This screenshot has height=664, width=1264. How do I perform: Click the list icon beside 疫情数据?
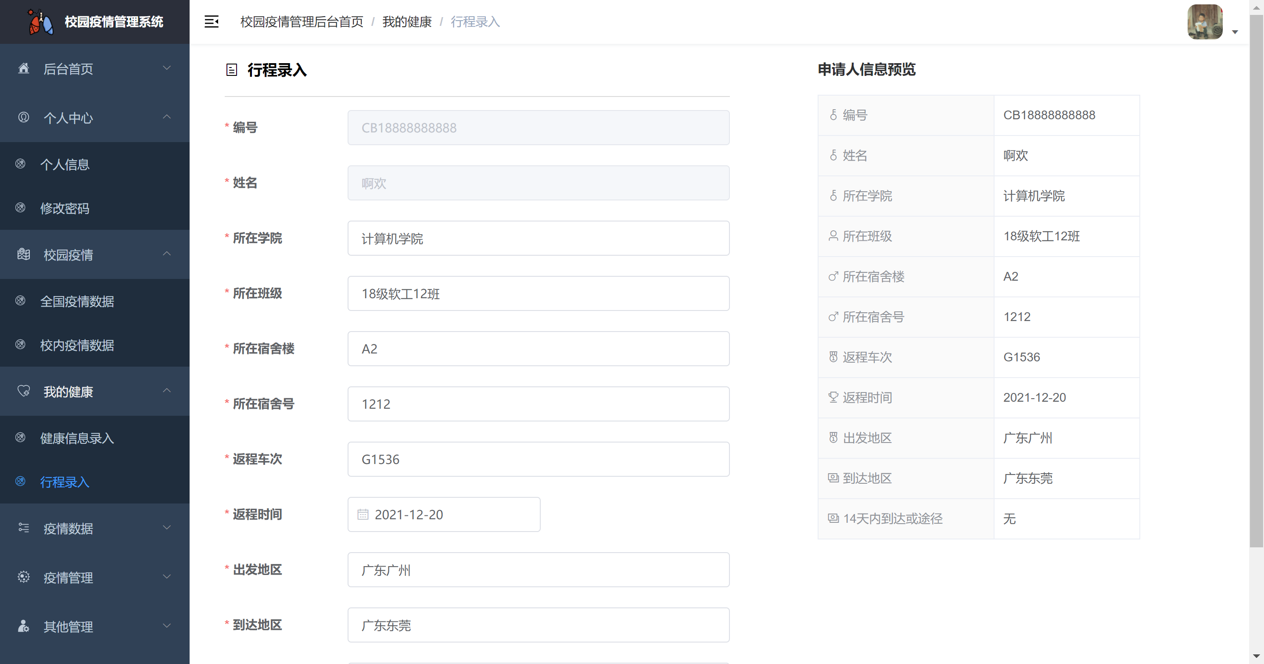24,528
